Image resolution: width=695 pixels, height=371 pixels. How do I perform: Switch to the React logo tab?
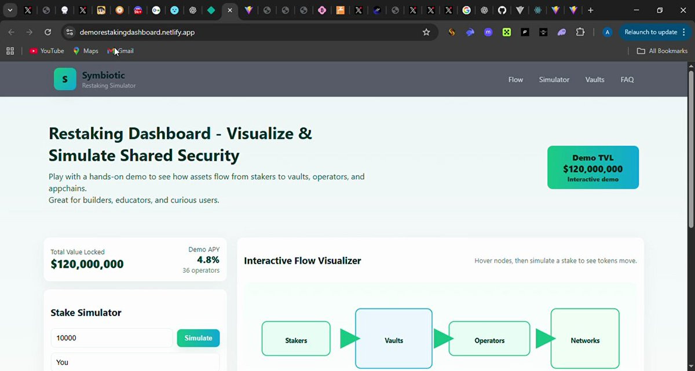click(538, 10)
